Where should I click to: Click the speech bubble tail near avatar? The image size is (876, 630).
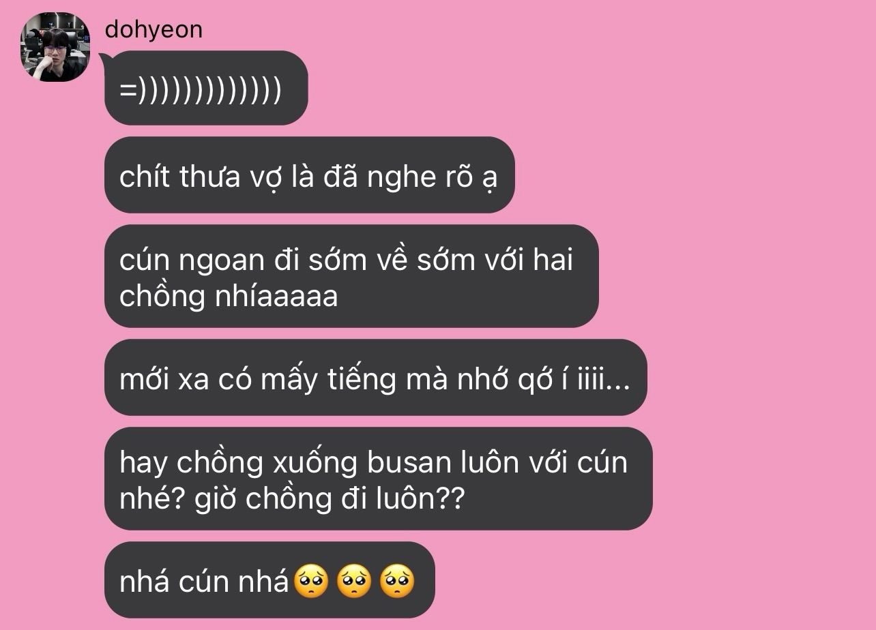(x=107, y=60)
